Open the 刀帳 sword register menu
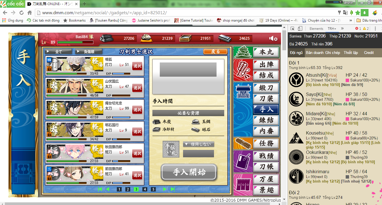This screenshot has width=382, height=205. 266,167
